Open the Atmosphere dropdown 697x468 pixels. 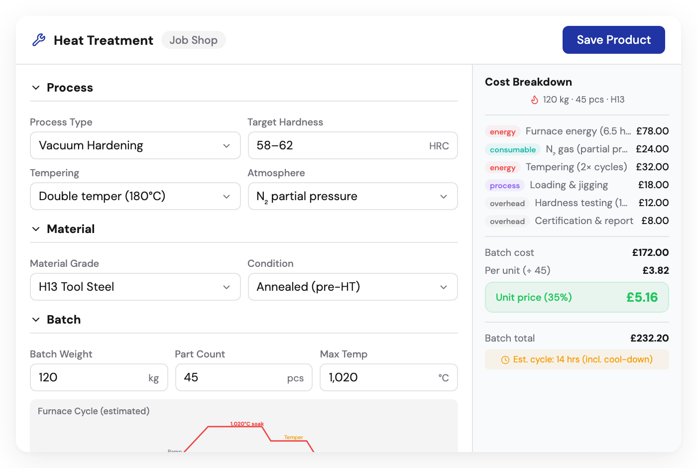352,196
